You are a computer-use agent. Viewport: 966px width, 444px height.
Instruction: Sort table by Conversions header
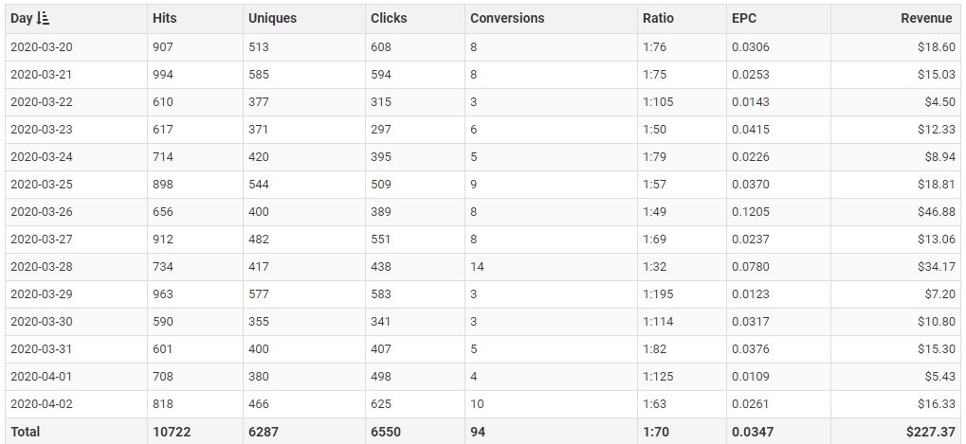507,18
